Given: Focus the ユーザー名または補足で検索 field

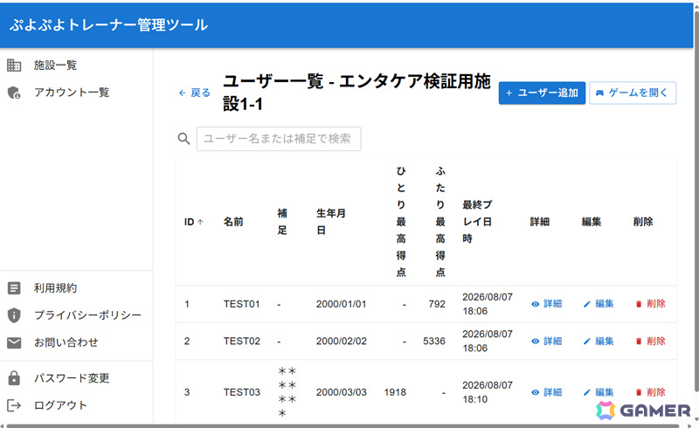Looking at the screenshot, I should [279, 139].
